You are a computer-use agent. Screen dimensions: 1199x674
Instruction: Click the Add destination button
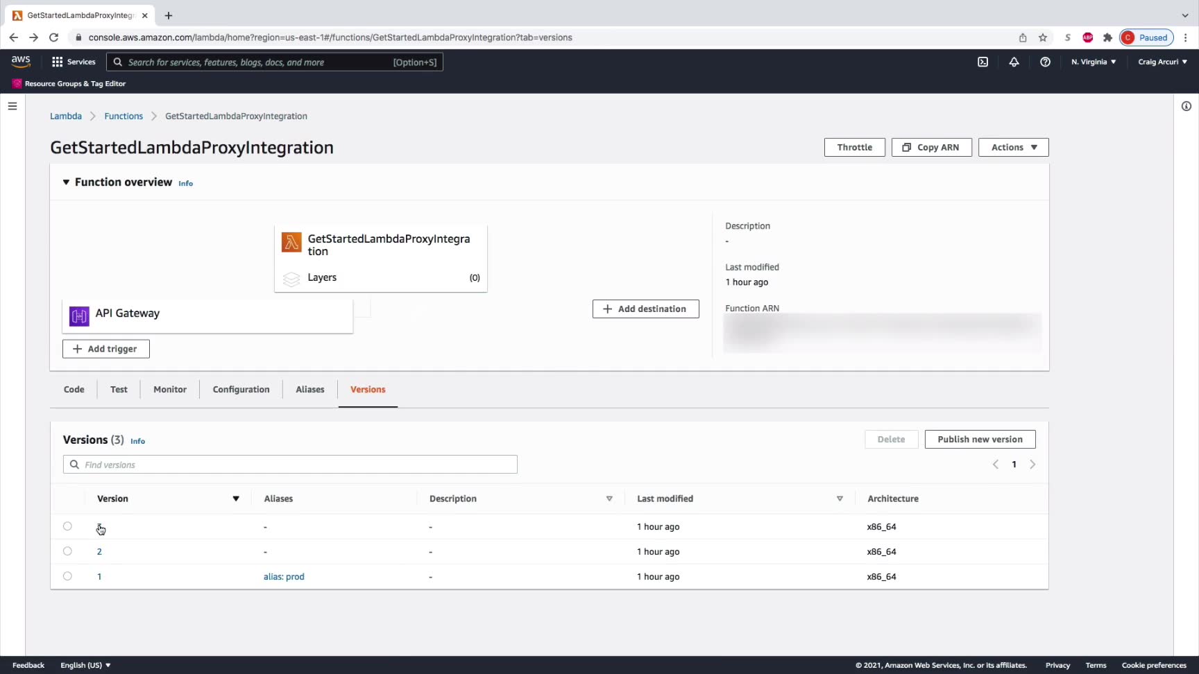[x=646, y=309]
